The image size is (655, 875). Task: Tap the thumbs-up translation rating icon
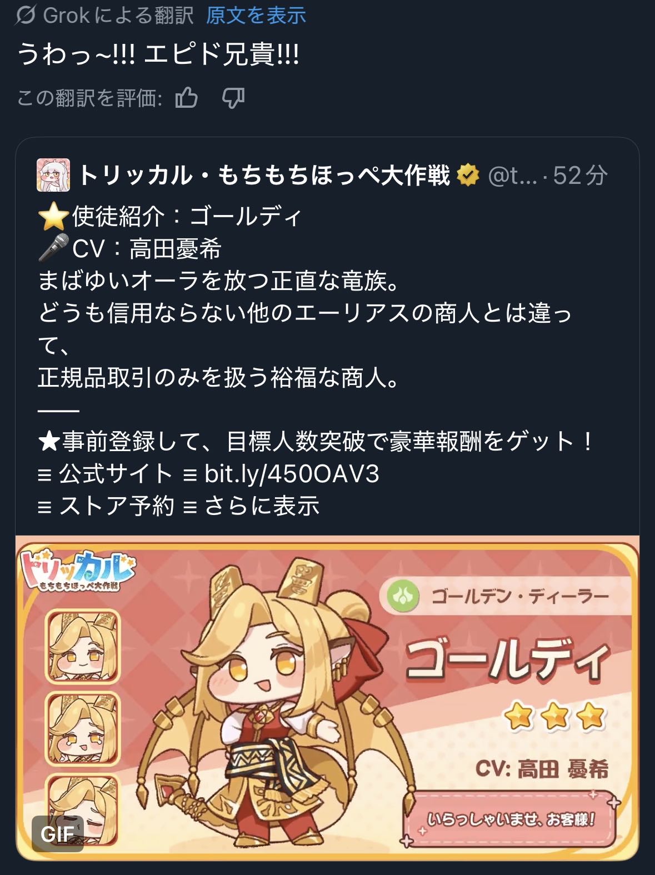click(187, 98)
